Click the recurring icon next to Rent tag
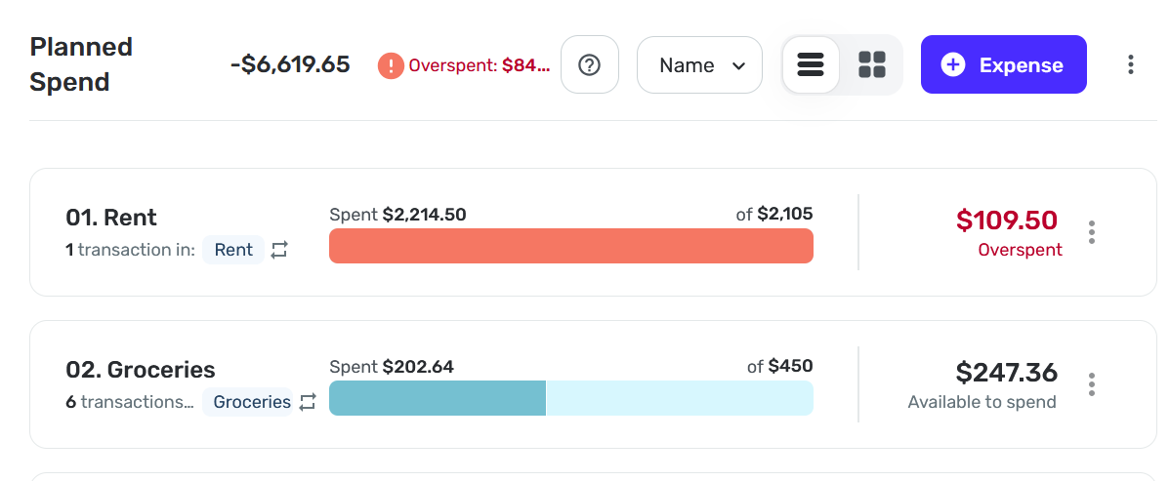 tap(279, 250)
